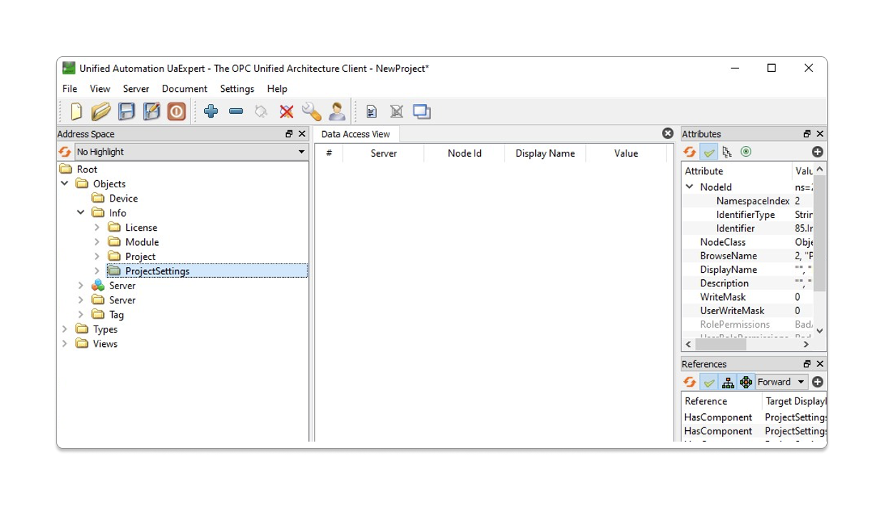Open the Server menu

coord(136,88)
